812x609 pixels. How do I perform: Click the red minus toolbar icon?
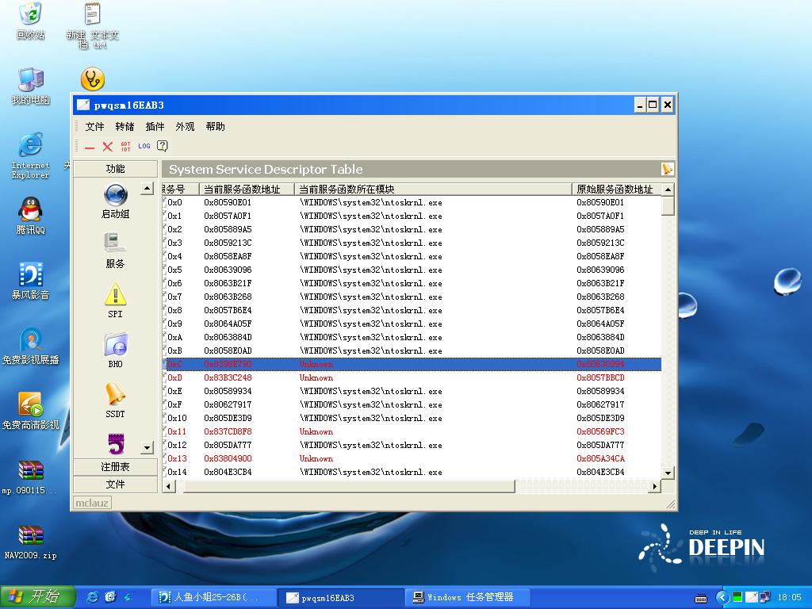click(90, 147)
